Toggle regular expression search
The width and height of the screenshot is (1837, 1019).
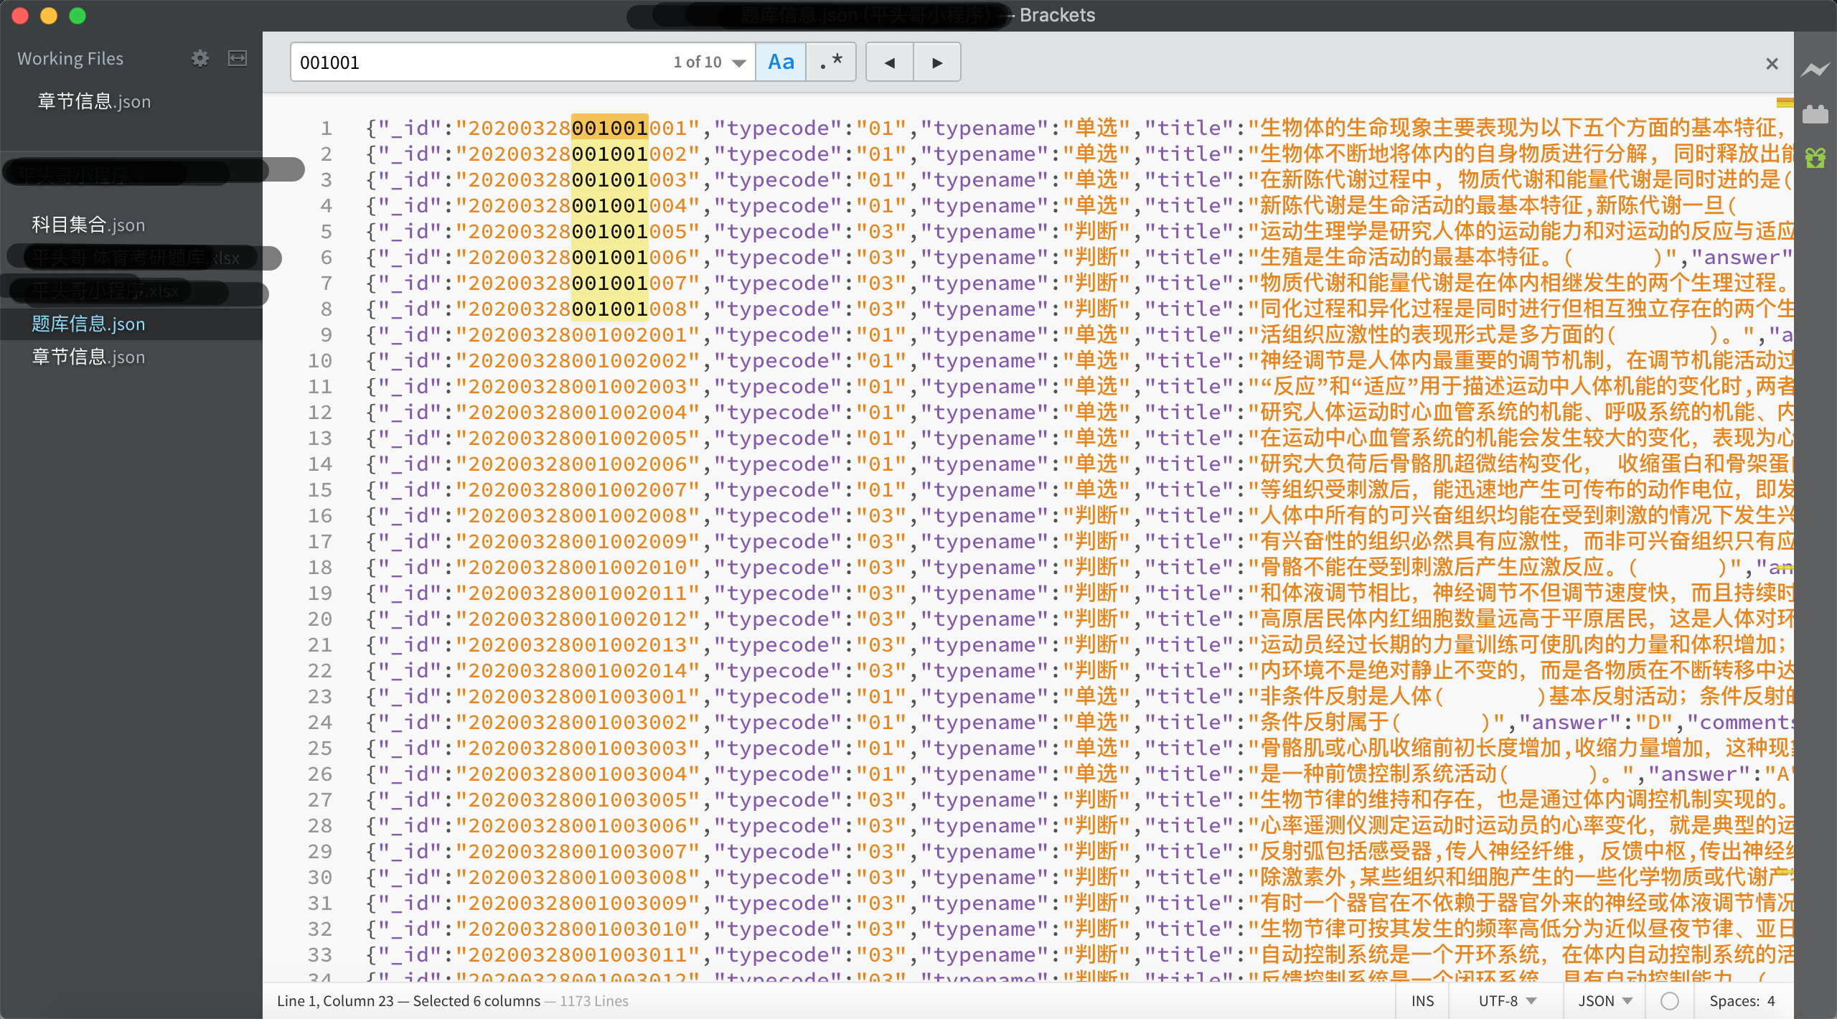831,62
